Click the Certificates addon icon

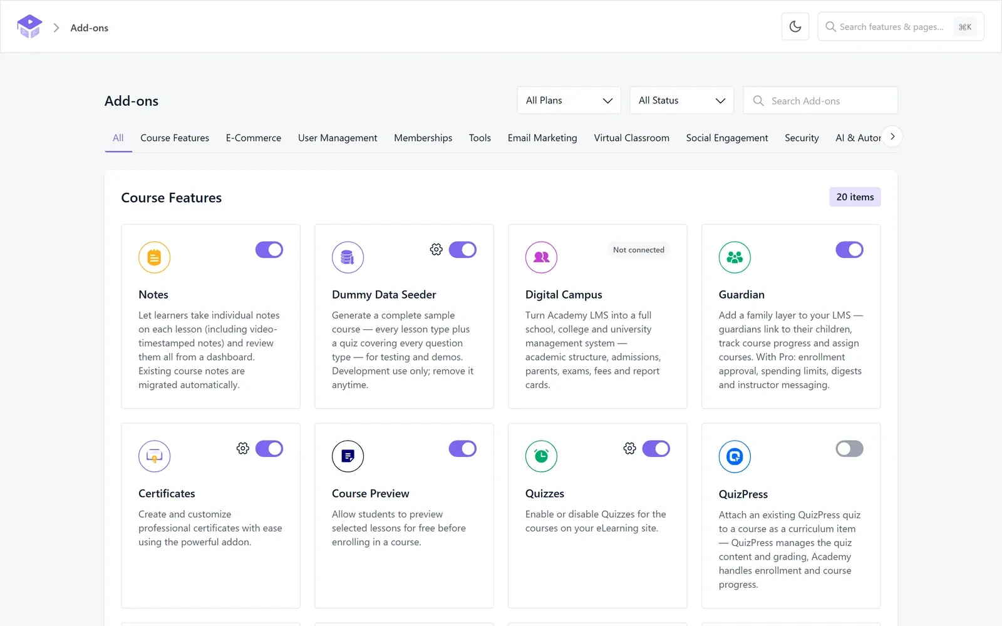pos(154,456)
